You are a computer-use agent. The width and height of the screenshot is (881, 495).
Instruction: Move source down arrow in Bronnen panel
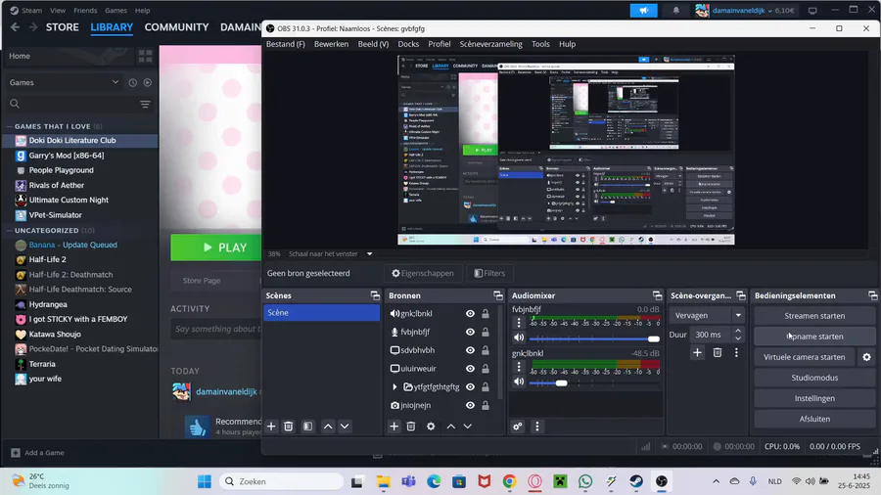click(468, 427)
